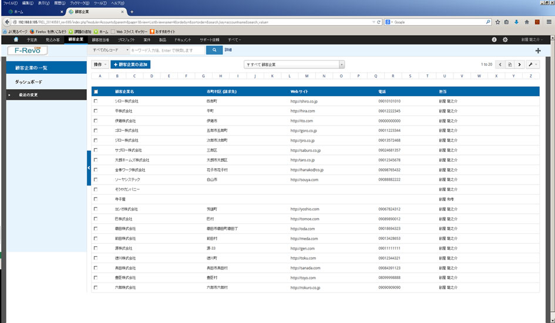Screen dimensions: 555x323
Task: Check the box for http://rokuro.co.jp row
Action: click(96, 287)
